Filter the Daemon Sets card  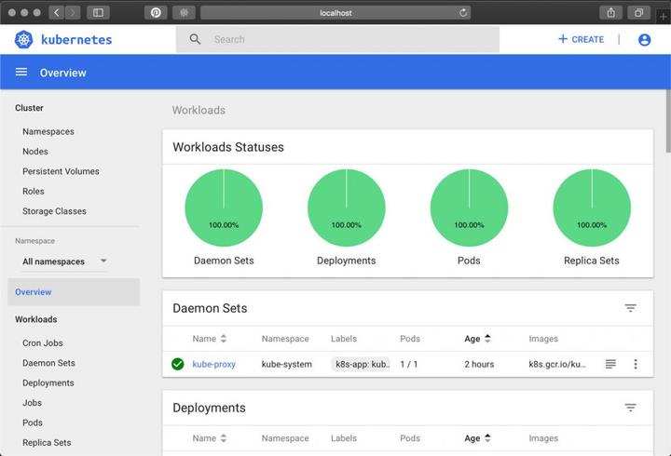click(x=630, y=308)
